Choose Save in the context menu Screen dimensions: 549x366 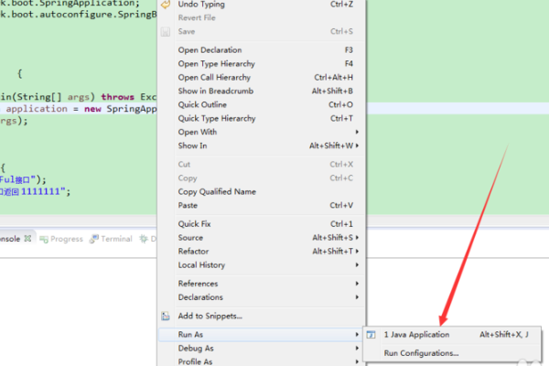pos(262,31)
